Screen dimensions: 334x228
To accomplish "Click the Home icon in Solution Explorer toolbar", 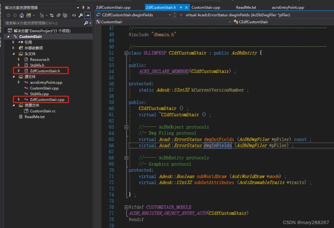I will 22,15.
